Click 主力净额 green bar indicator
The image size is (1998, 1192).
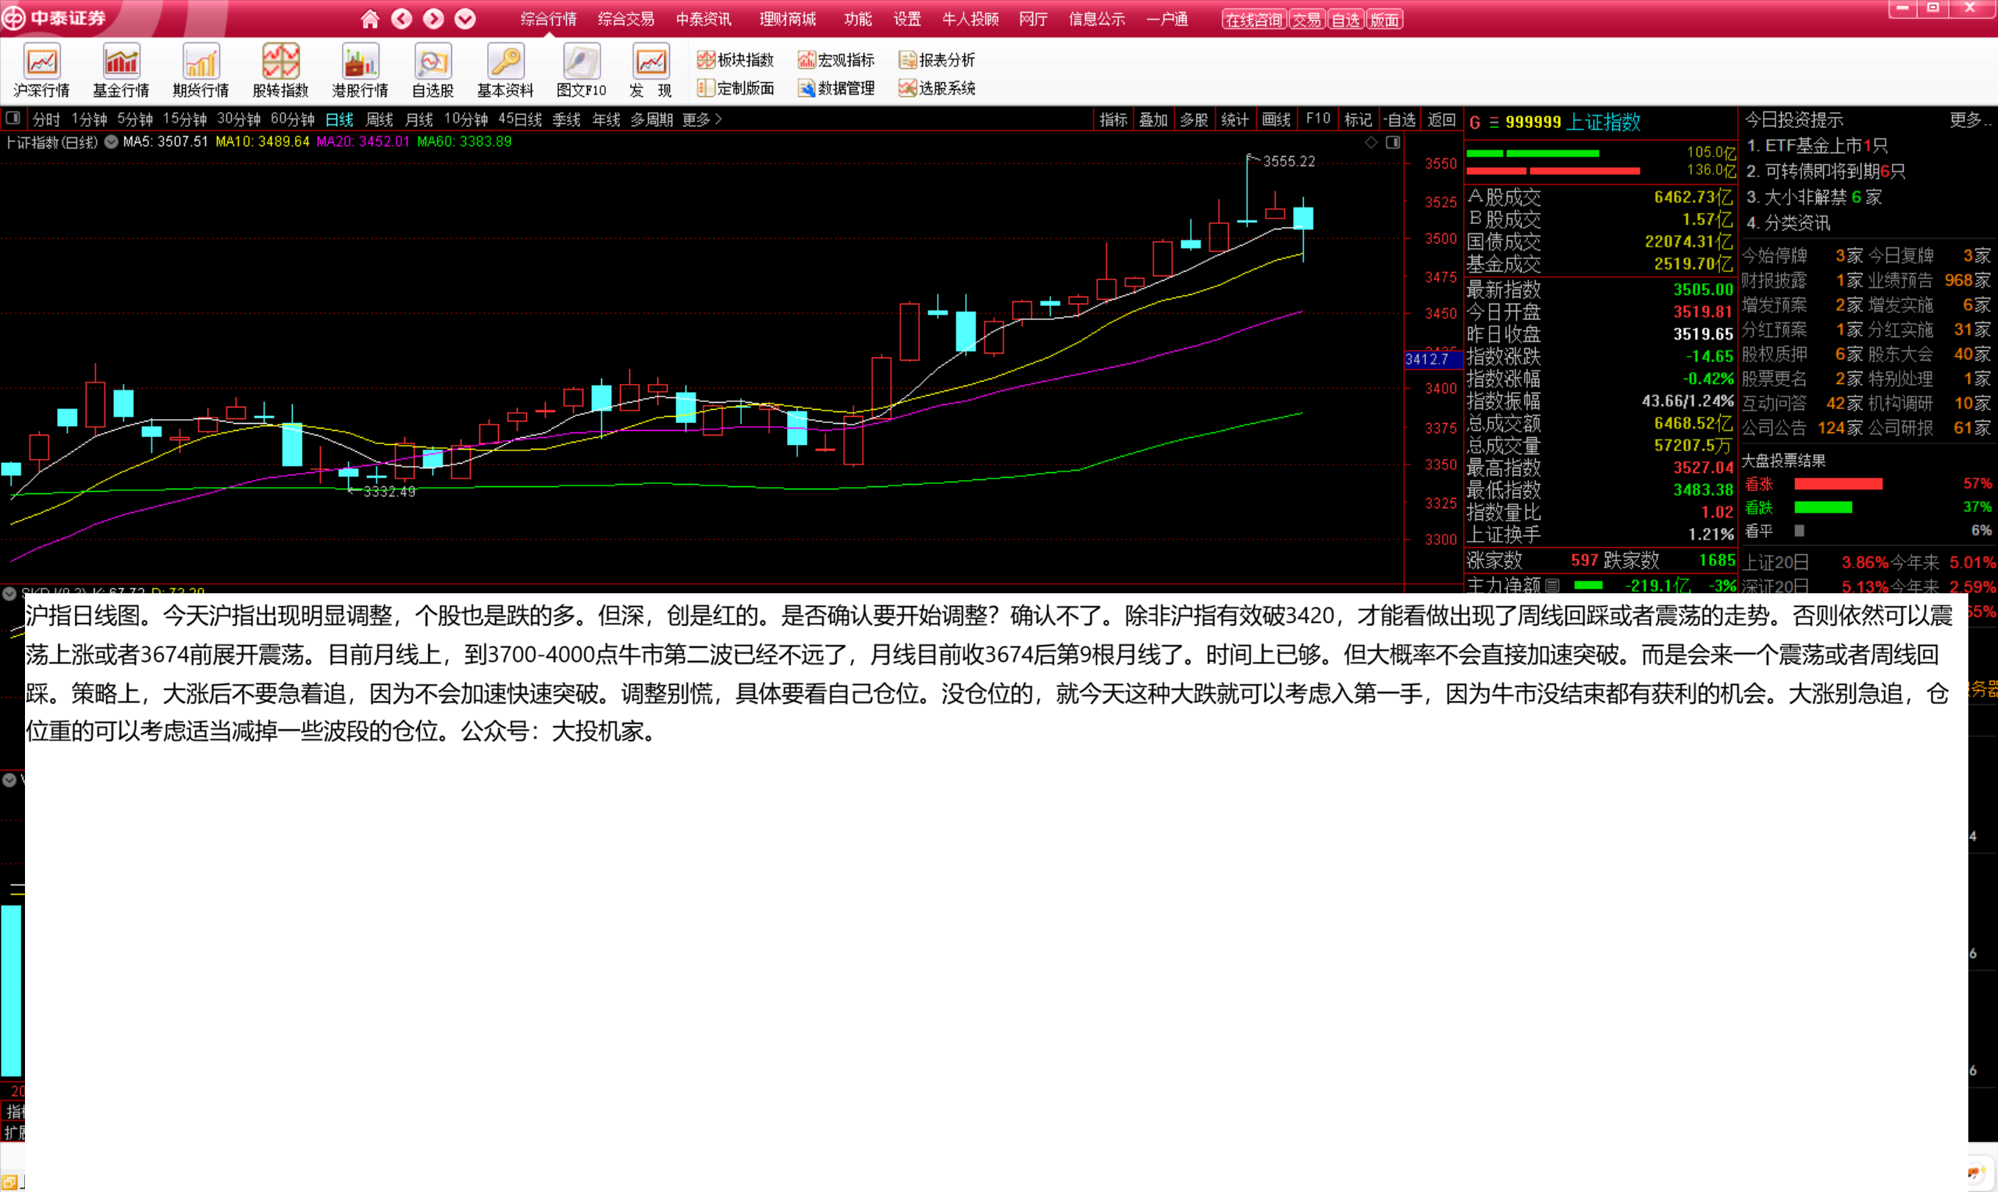pyautogui.click(x=1588, y=585)
